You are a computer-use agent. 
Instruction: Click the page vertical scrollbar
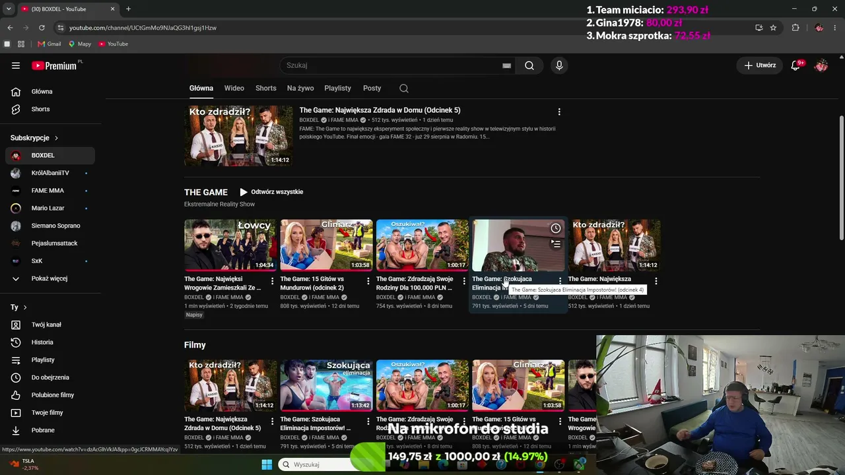pos(841,178)
